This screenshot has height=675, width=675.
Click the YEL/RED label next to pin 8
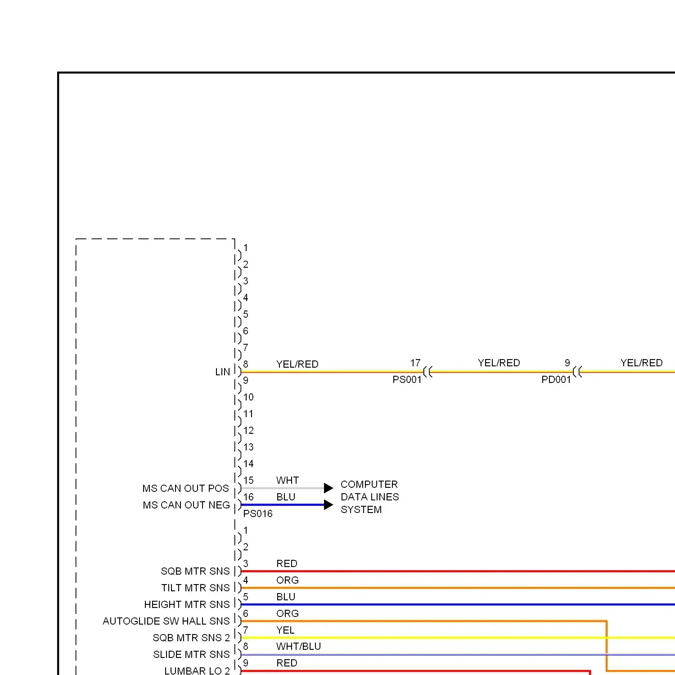point(297,364)
